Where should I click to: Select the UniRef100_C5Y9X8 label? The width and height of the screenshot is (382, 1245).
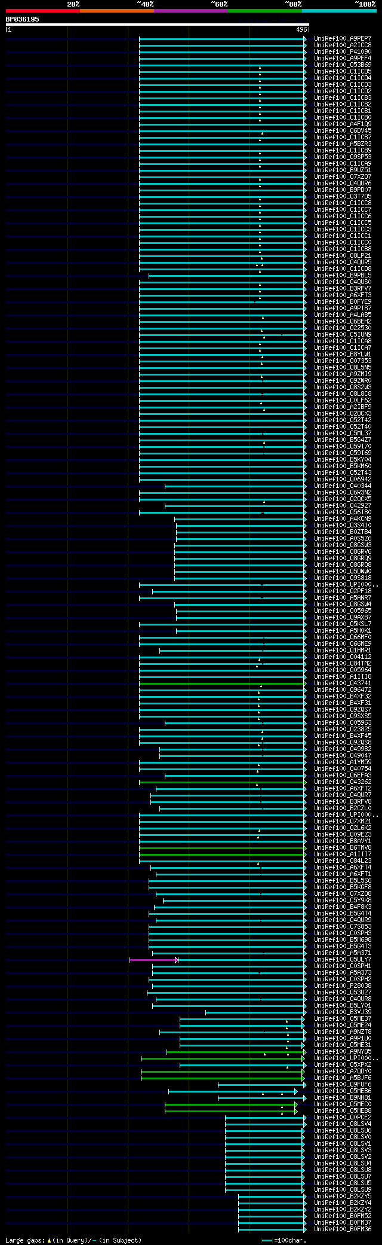343,900
